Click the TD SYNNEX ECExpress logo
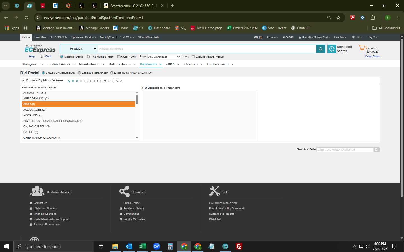The width and height of the screenshot is (404, 252). click(40, 48)
